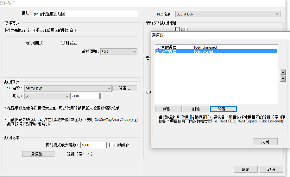Image resolution: width=290 pixels, height=177 pixels.
Task: Open the data source PLC 名称 dropdown
Action: click(x=67, y=88)
